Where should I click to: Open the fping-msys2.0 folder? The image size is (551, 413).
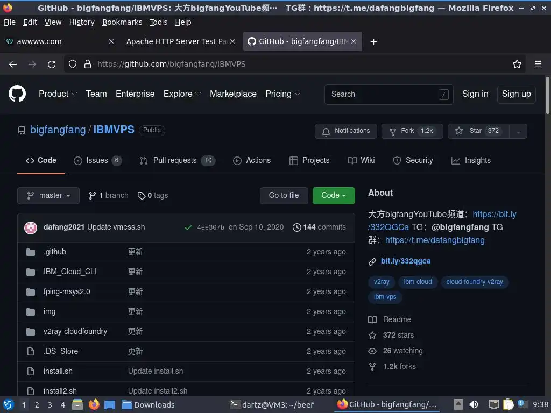pyautogui.click(x=67, y=291)
